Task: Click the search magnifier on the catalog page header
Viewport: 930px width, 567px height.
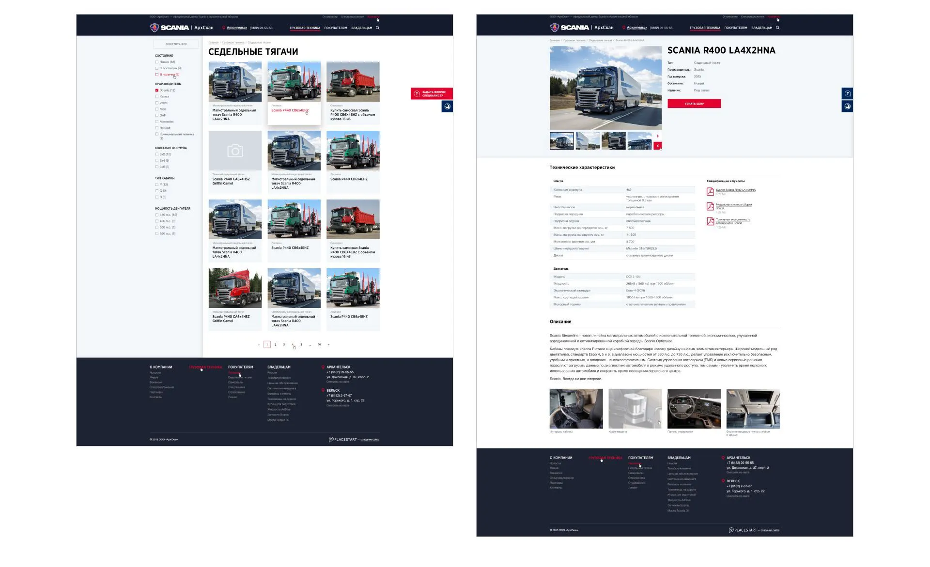Action: click(x=378, y=28)
